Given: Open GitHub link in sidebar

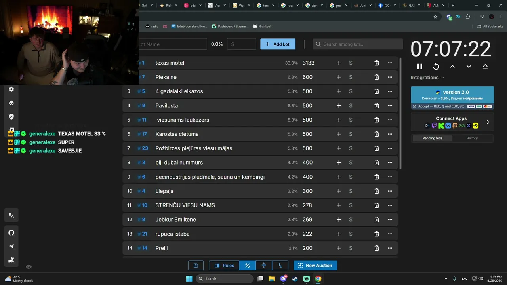Looking at the screenshot, I should tap(11, 232).
